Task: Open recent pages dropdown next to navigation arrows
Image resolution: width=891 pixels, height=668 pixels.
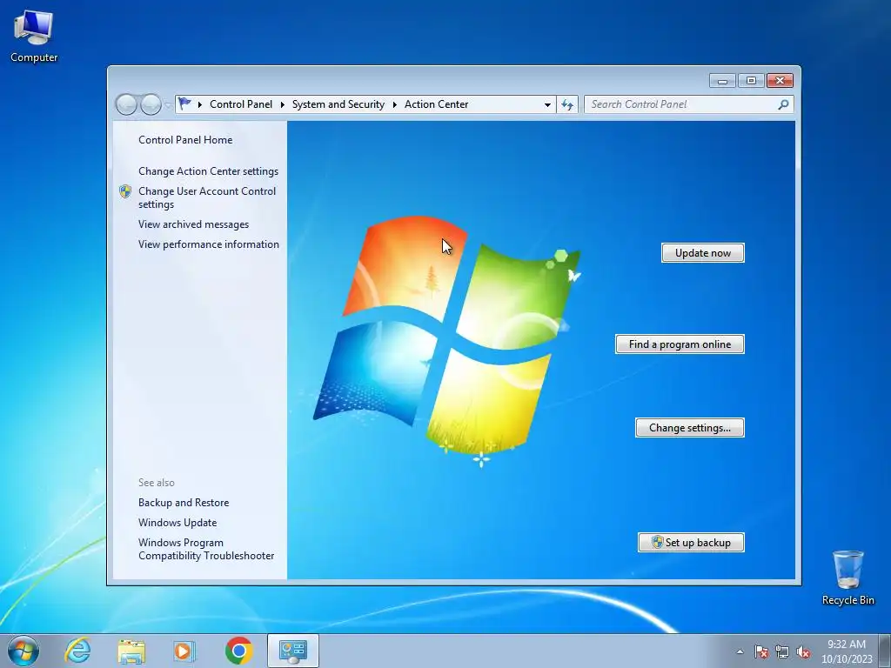Action: [168, 105]
